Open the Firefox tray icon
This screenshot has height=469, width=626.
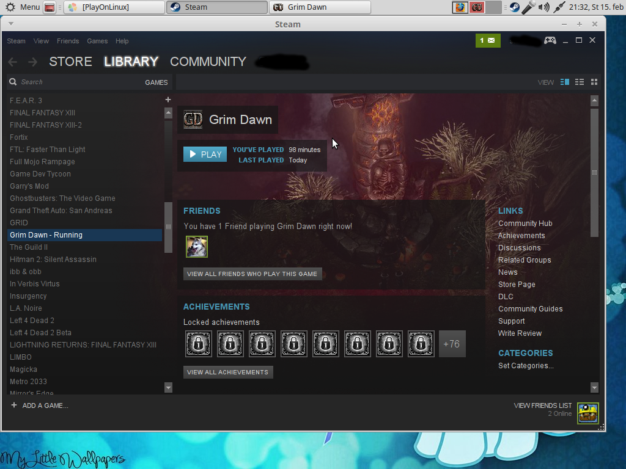coord(460,7)
